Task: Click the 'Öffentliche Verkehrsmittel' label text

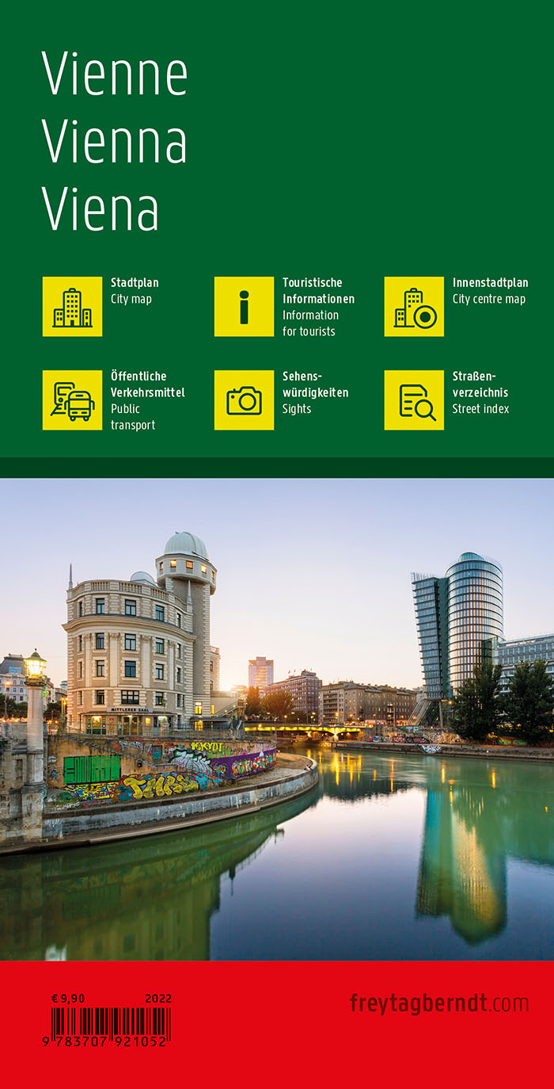Action: pyautogui.click(x=147, y=384)
